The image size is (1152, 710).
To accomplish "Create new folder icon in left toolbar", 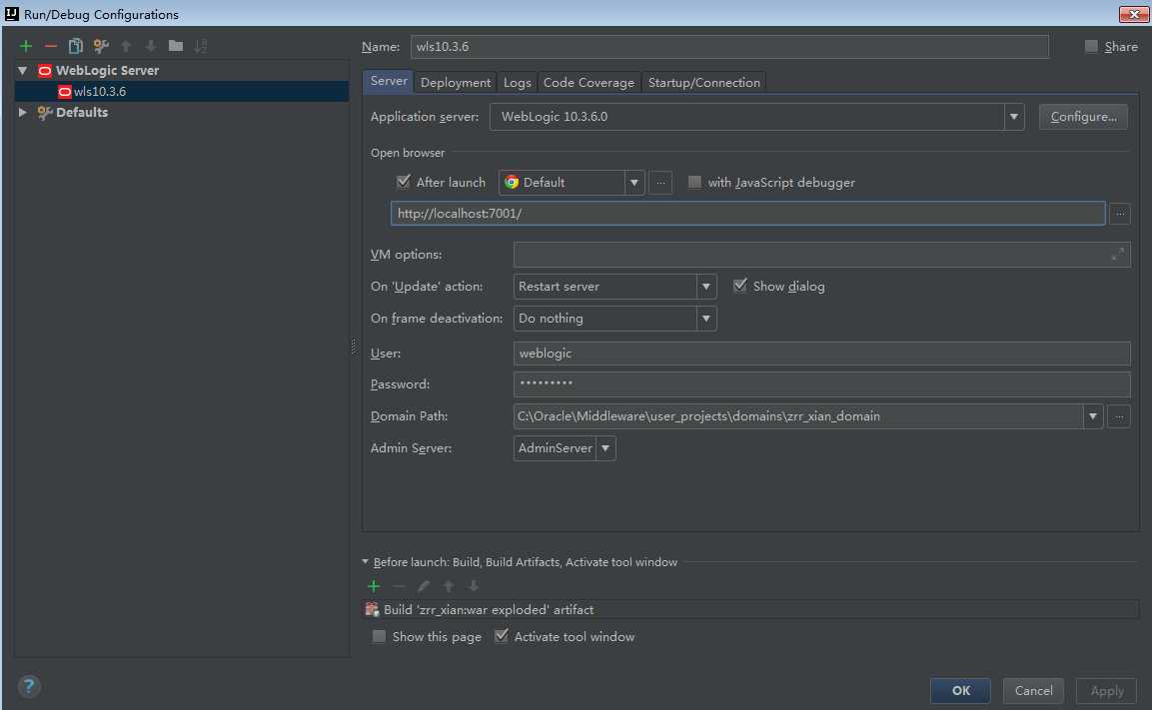I will click(x=176, y=46).
